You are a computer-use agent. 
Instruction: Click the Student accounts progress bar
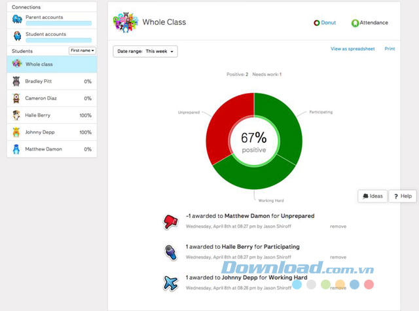click(58, 41)
